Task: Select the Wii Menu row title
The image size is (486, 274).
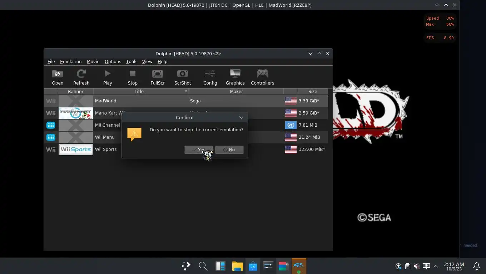Action: pos(105,137)
